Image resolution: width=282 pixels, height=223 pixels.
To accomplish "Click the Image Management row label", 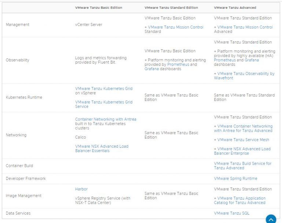I will coord(23,196).
